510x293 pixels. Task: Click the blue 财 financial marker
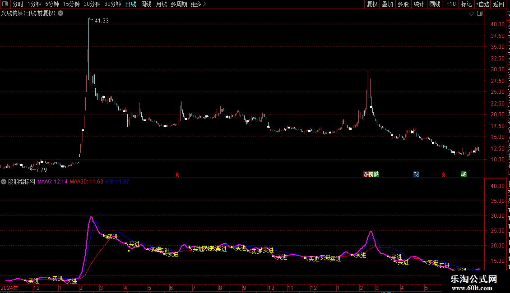pos(416,174)
